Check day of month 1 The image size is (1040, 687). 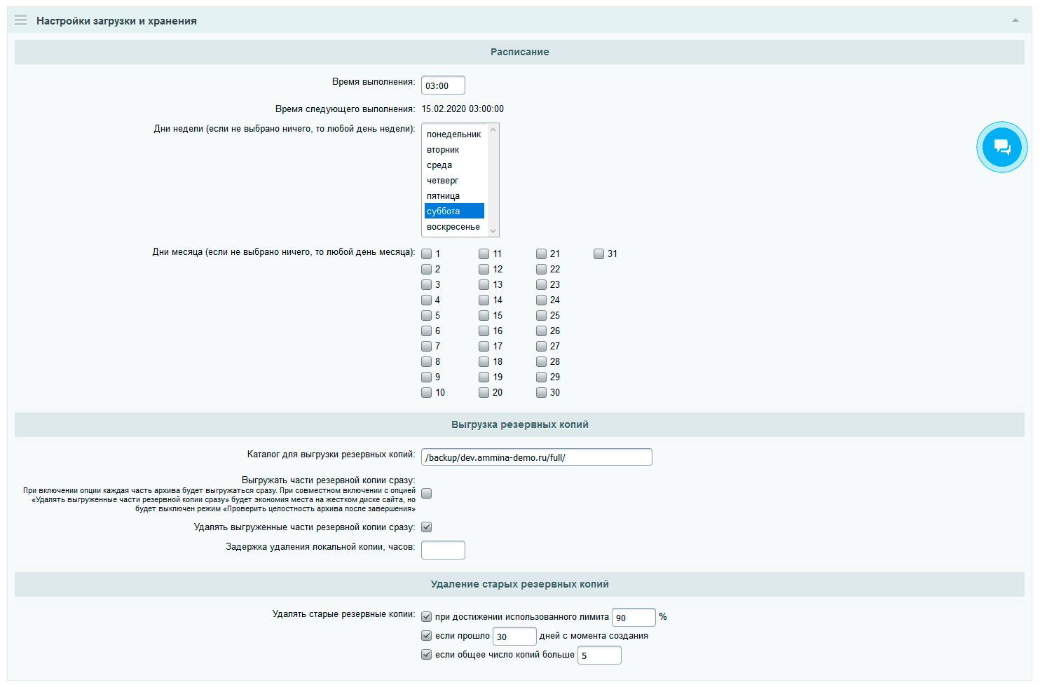[426, 254]
